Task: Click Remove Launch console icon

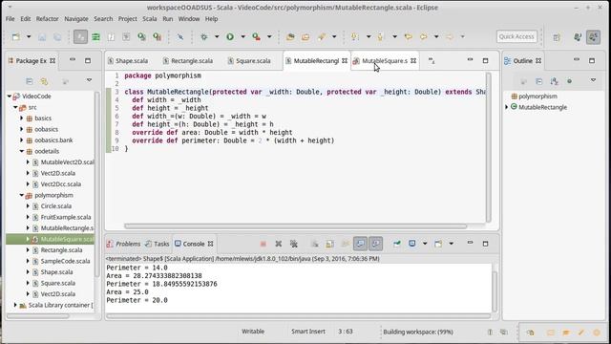Action: [279, 244]
